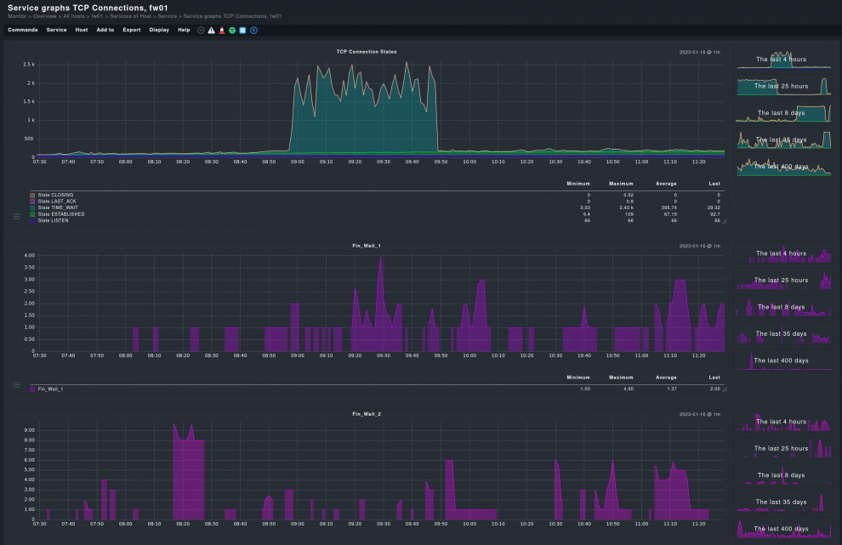Viewport: 842px width, 545px height.
Task: Select last 25 hours thumbnail for TCP Connection States
Action: tap(783, 86)
